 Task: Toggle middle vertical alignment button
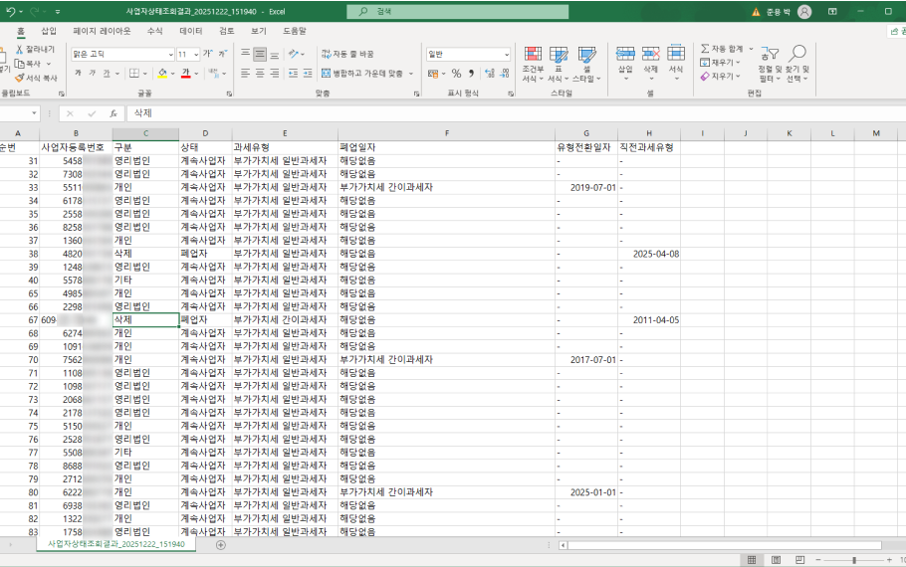tap(260, 54)
